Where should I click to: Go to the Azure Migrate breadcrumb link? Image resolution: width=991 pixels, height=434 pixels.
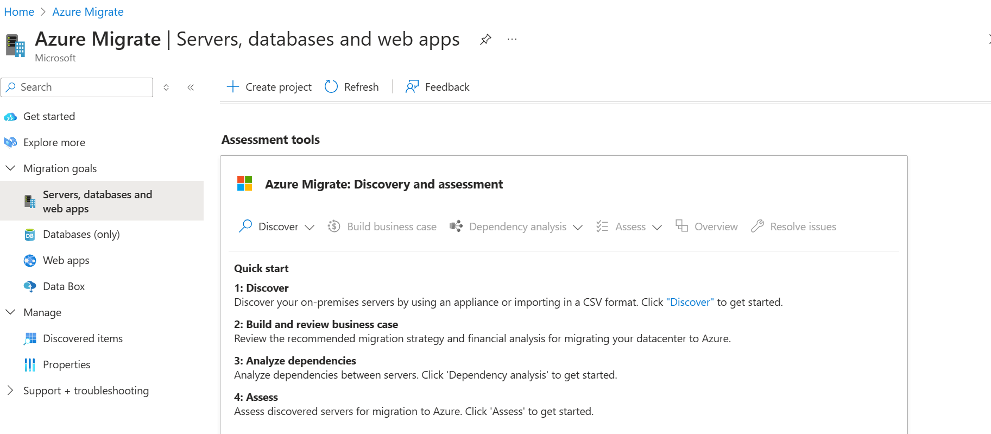point(88,12)
